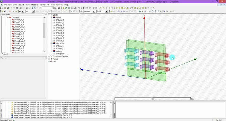Viewport: 226px width, 121px height.
Task: Select Region under vacuum
Action: pos(61,54)
